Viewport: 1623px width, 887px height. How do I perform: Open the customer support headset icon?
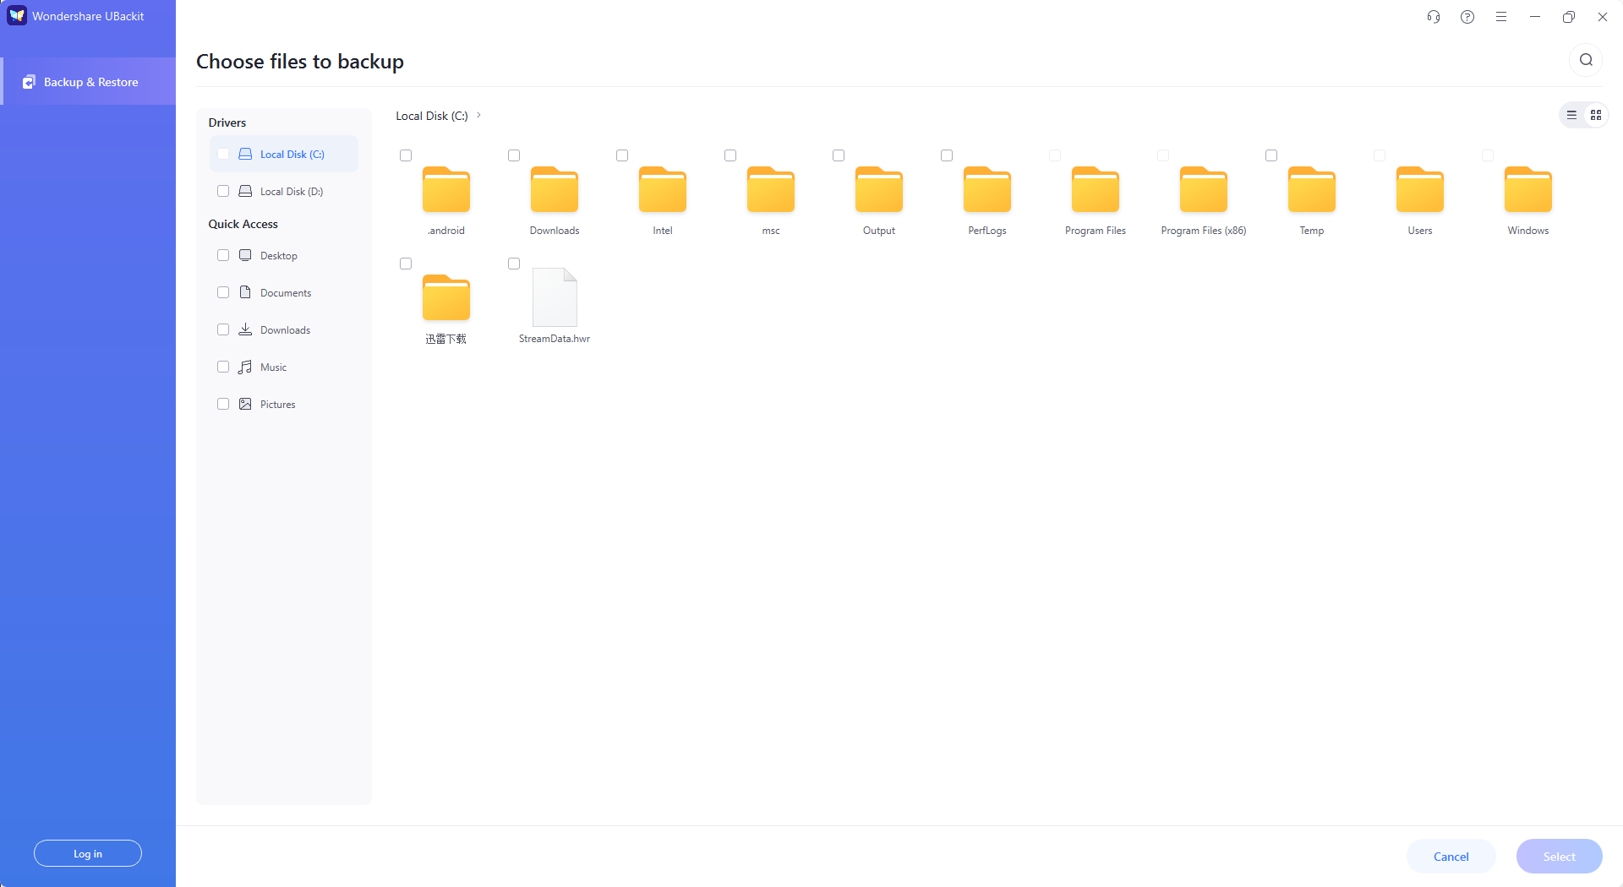pos(1434,17)
